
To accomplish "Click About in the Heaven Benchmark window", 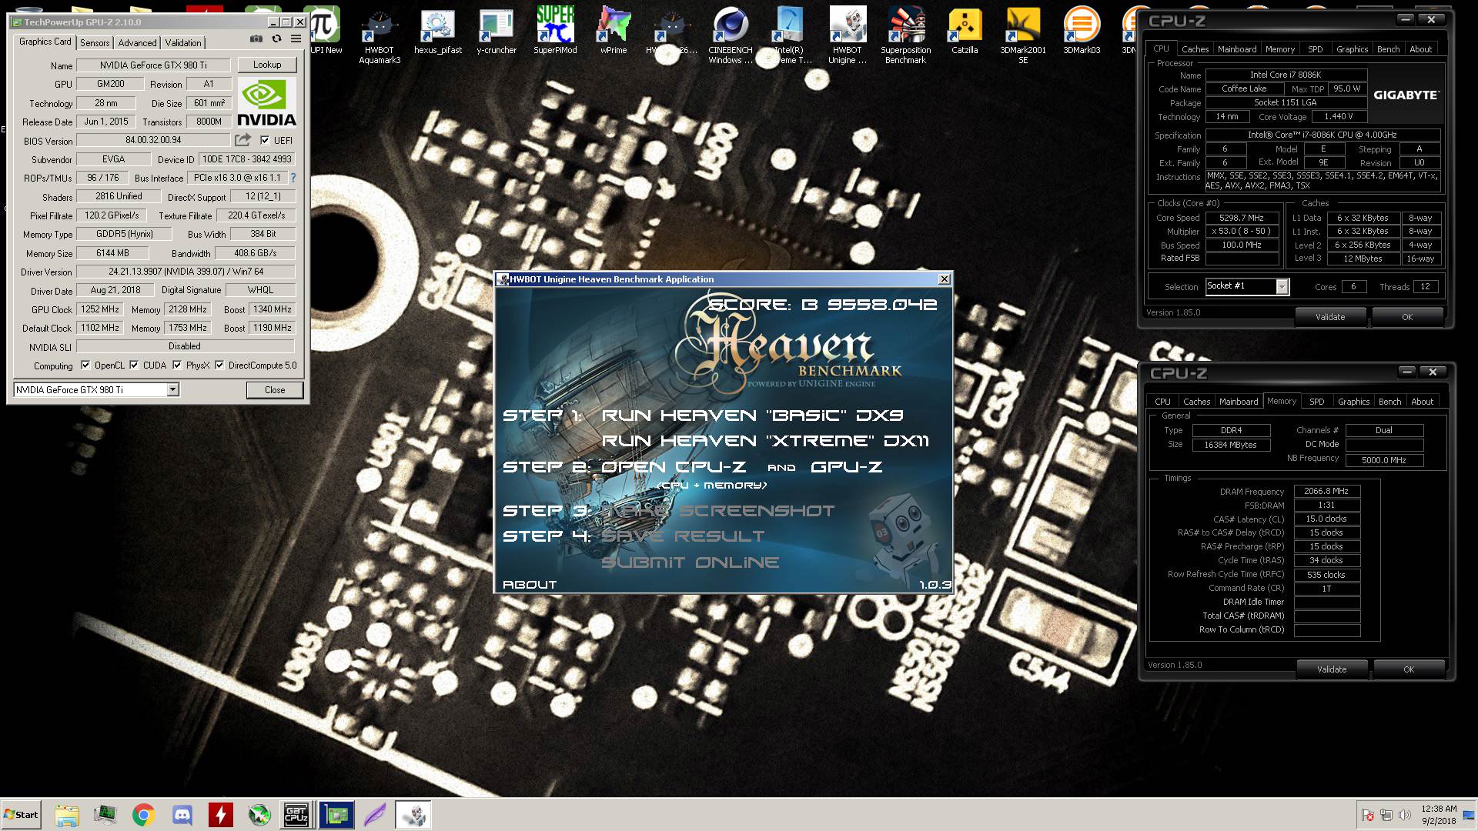I will coord(530,585).
